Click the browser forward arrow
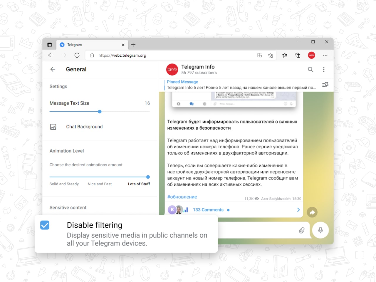Image resolution: width=376 pixels, height=282 pixels. (x=64, y=55)
